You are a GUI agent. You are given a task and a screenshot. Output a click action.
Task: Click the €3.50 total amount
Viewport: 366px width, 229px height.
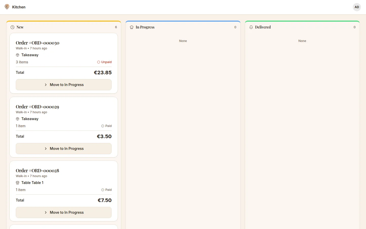(x=104, y=136)
